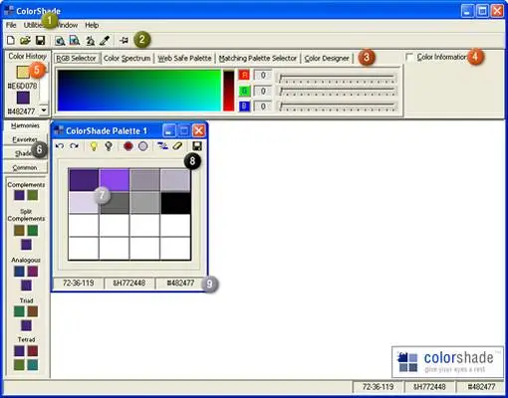Open a palette file with folder icon
The image size is (508, 398).
pyautogui.click(x=25, y=41)
